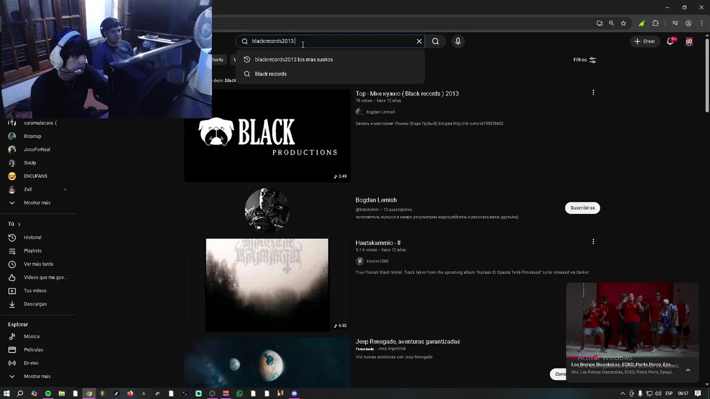Open the Filtros search filters

point(585,60)
